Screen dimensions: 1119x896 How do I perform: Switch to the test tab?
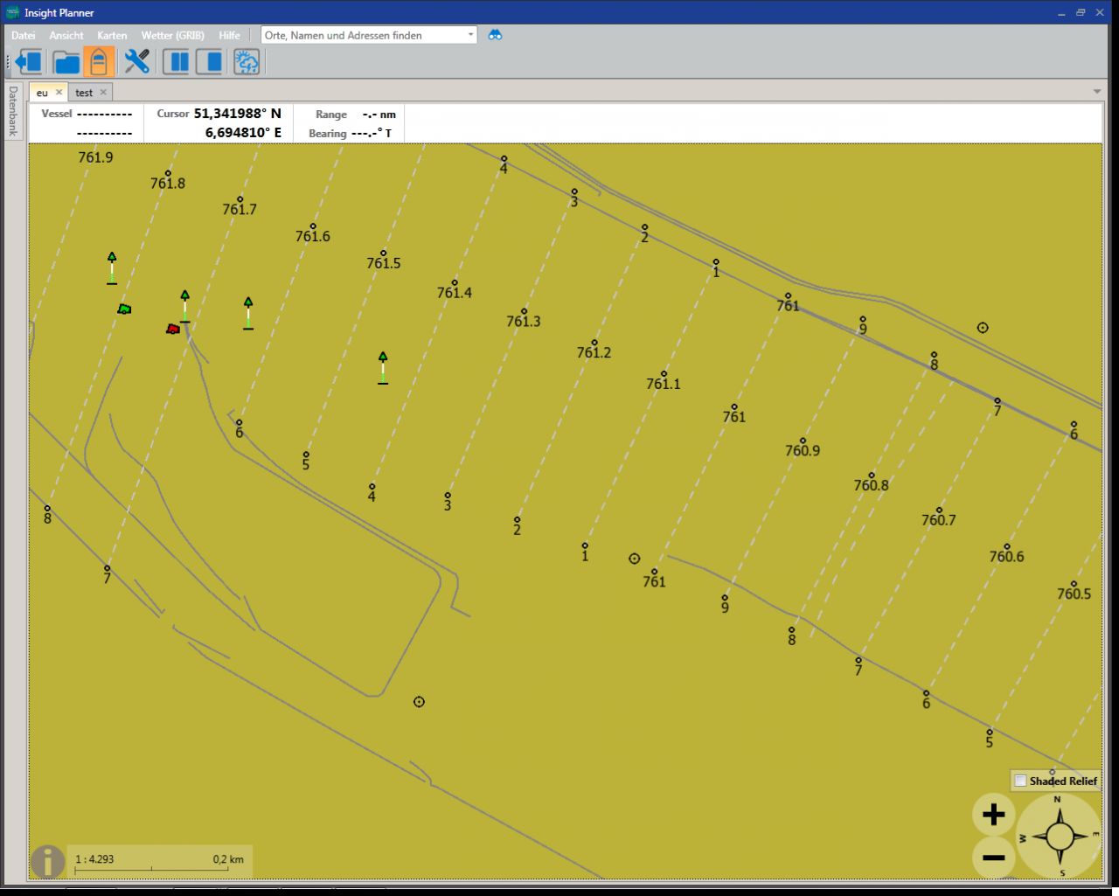pos(84,93)
